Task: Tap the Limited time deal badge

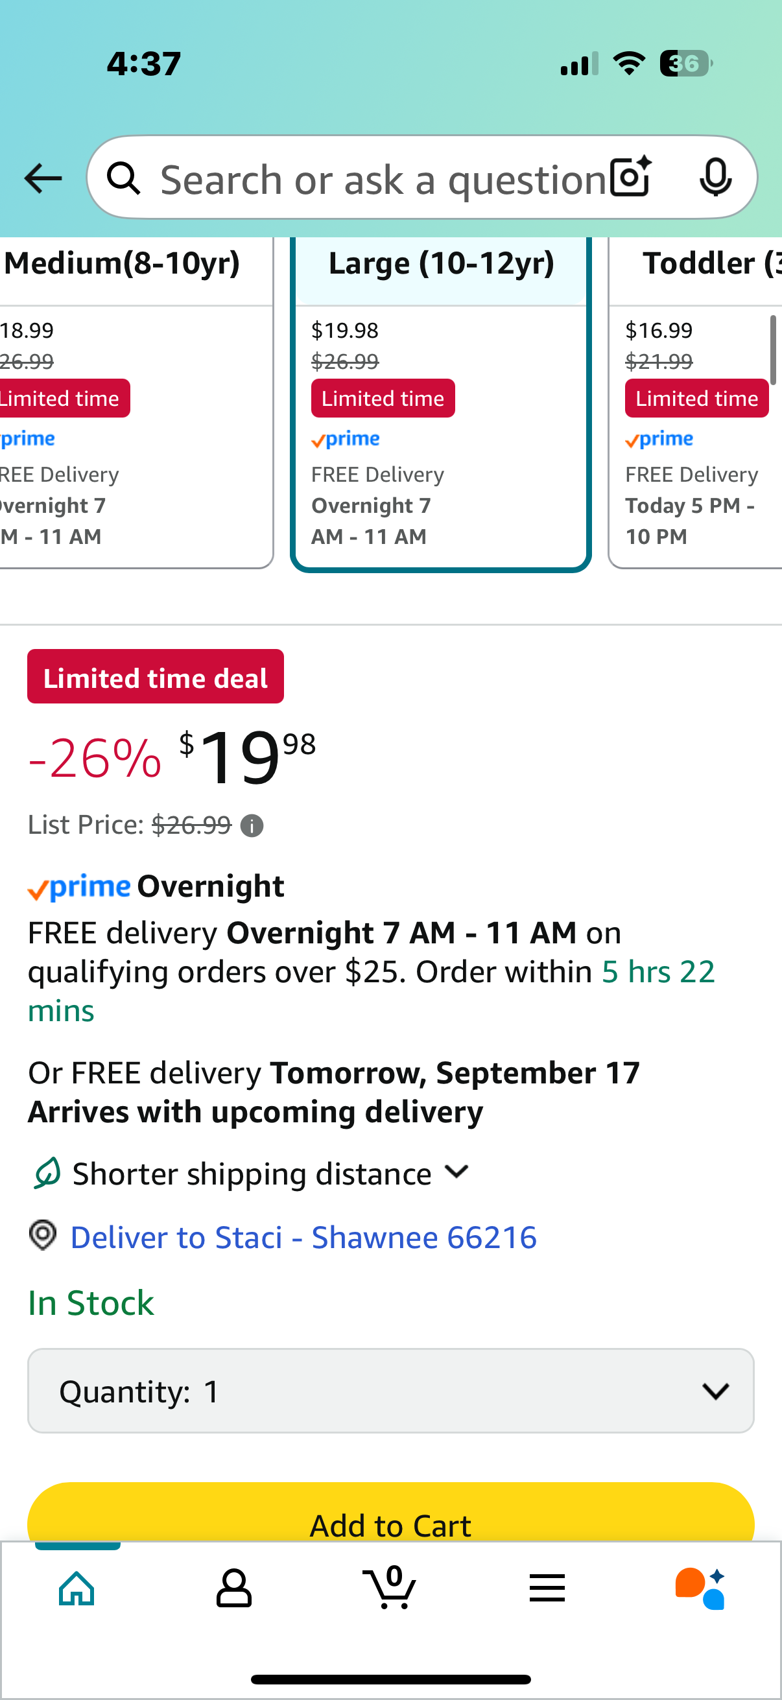Action: [x=156, y=676]
